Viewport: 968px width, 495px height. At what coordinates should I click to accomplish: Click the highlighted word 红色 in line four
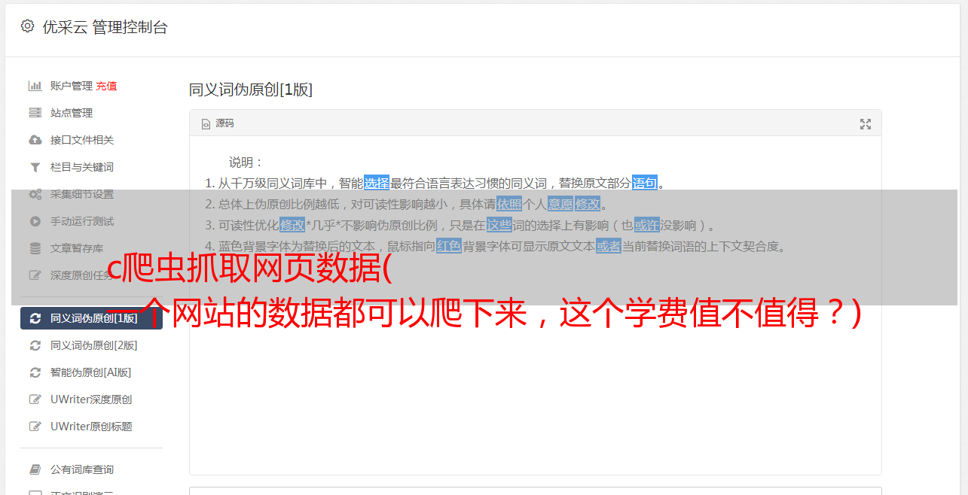(449, 246)
